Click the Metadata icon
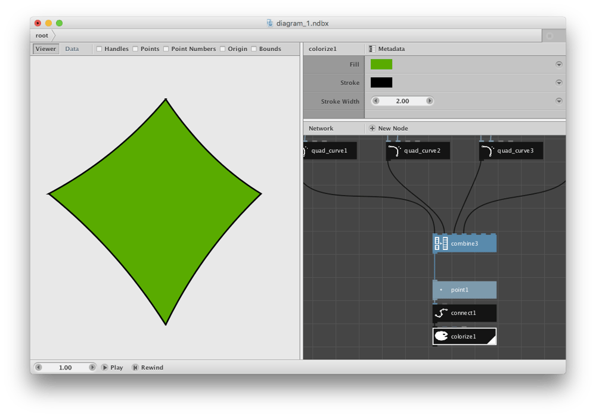The width and height of the screenshot is (596, 417). coord(372,49)
